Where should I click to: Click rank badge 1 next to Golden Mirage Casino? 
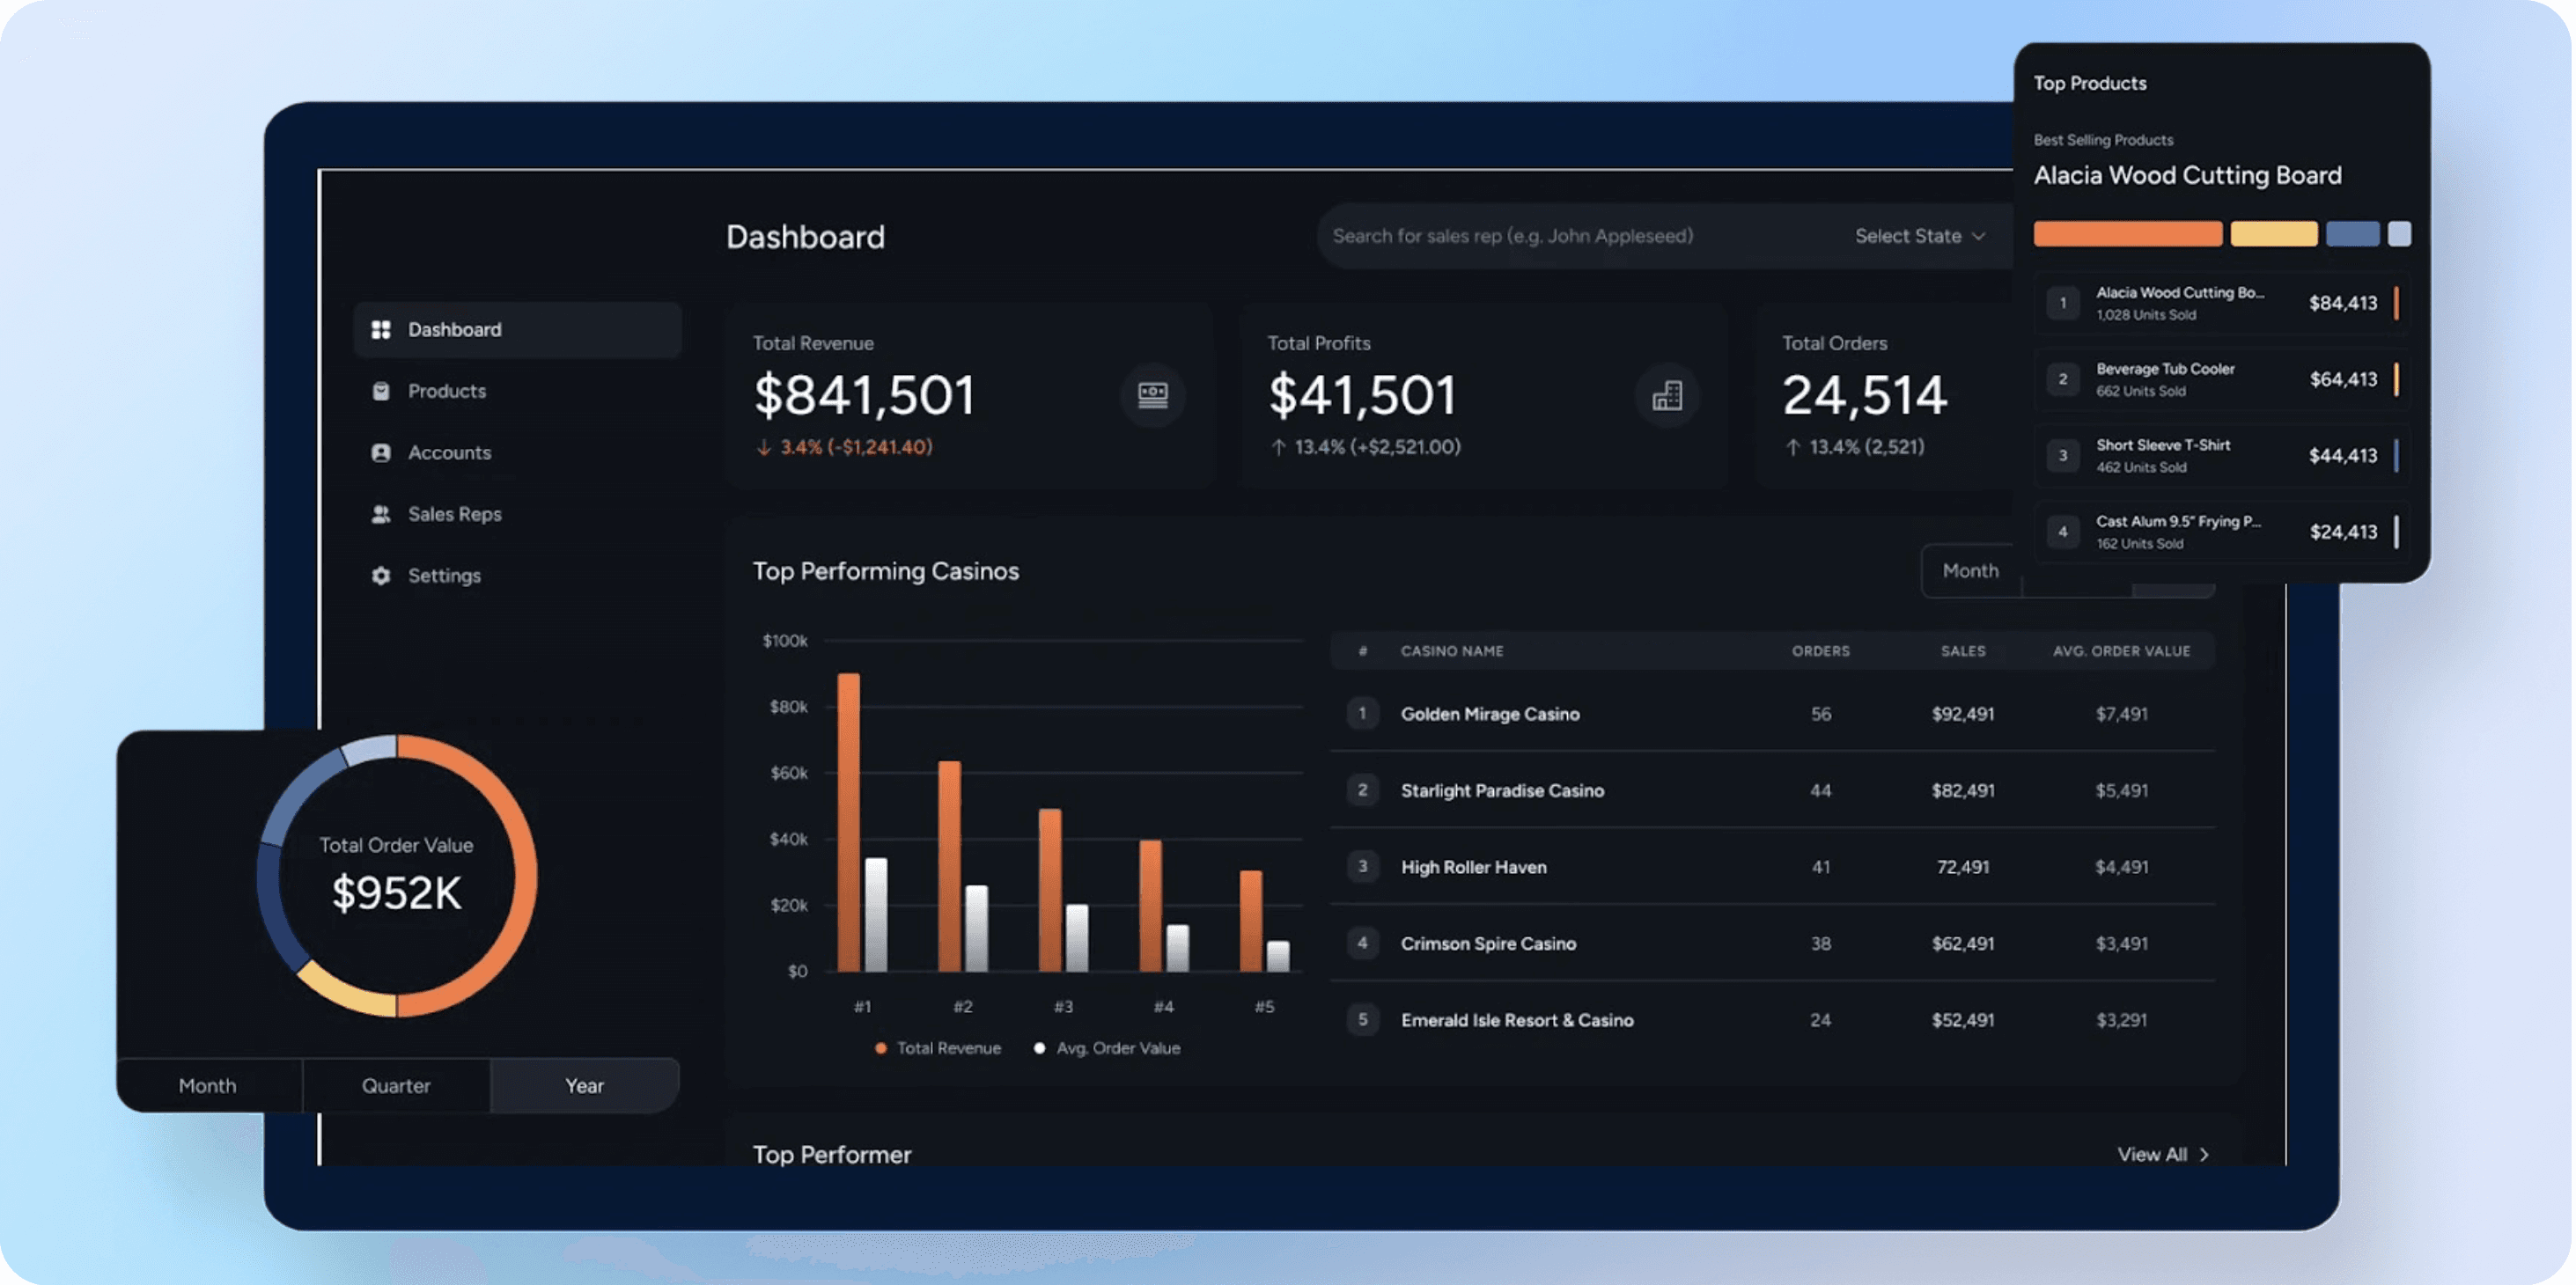tap(1362, 713)
